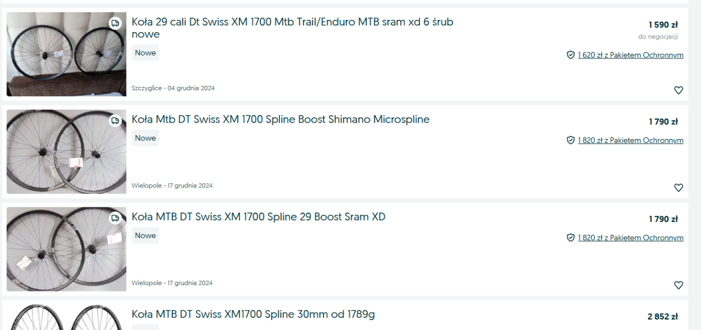Click delivery badge on Sram XD listing thumbnail

click(115, 218)
